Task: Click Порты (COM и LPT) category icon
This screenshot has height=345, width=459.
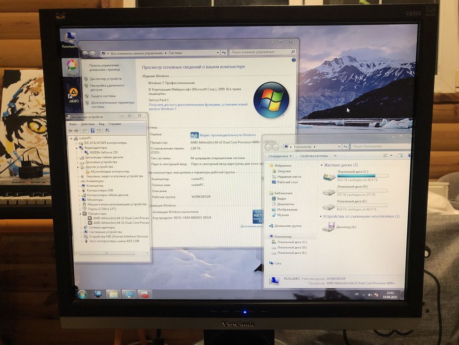Action: [x=85, y=209]
